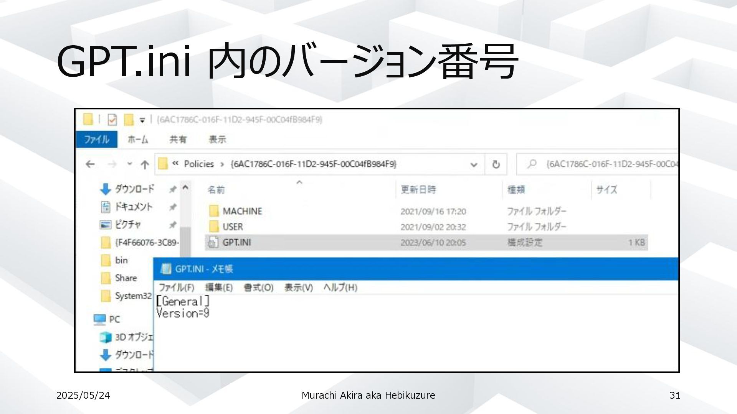The image size is (737, 414).
Task: Select the 3D Objects item in sidebar
Action: 133,337
